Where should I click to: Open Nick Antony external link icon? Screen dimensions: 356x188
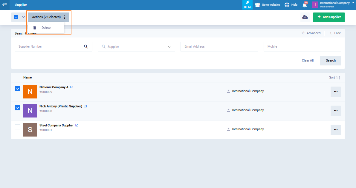point(85,106)
